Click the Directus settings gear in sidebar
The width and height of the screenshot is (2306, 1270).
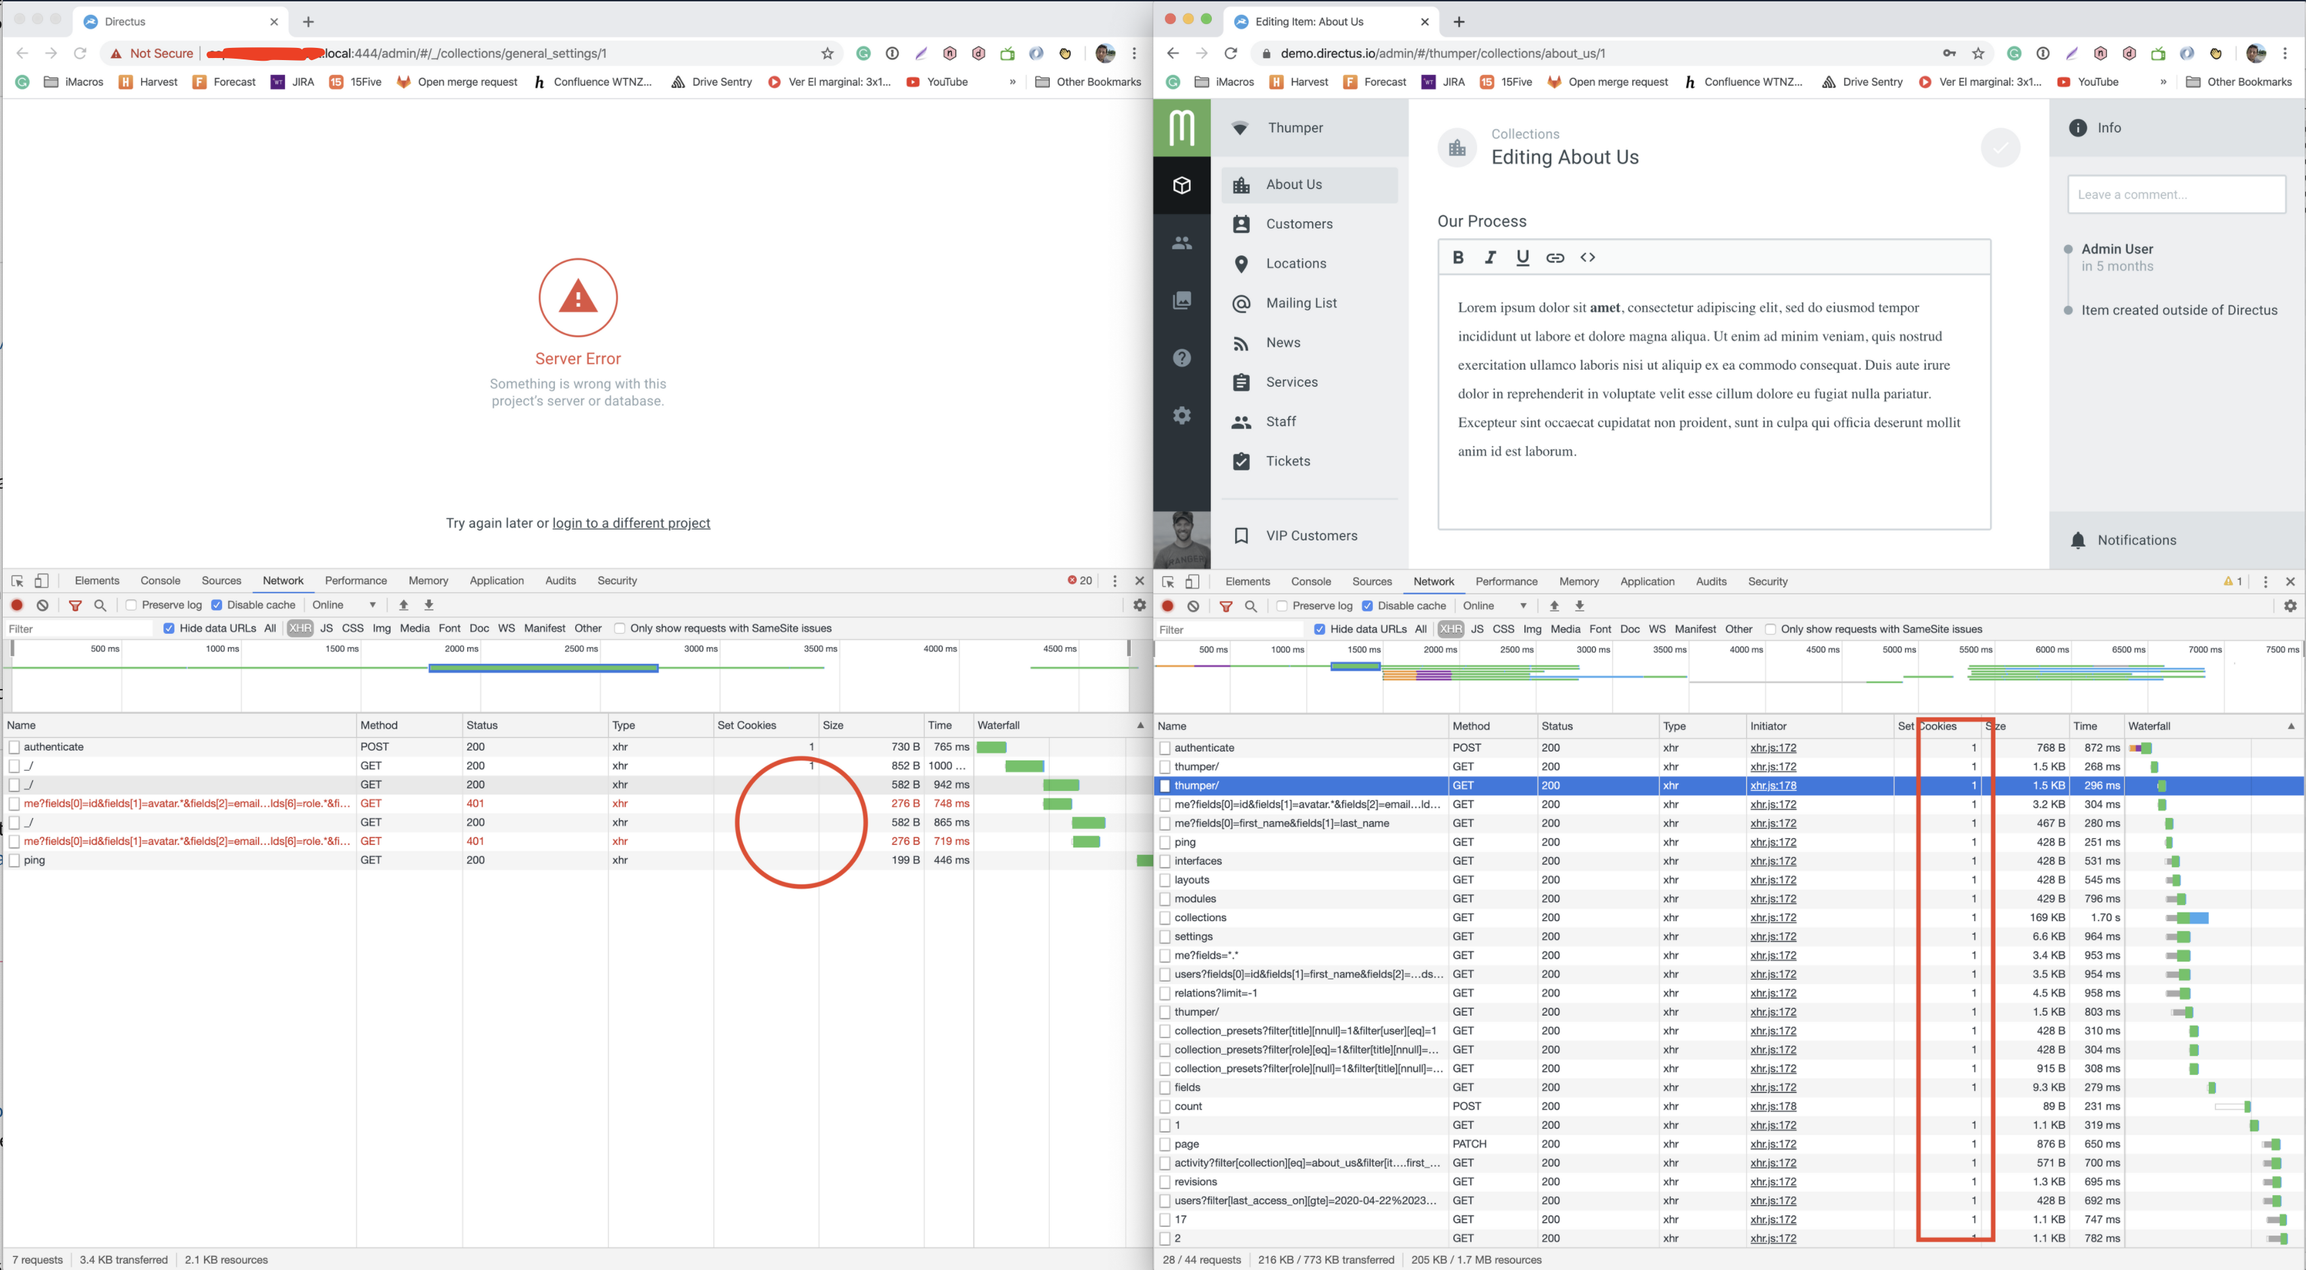[x=1181, y=415]
